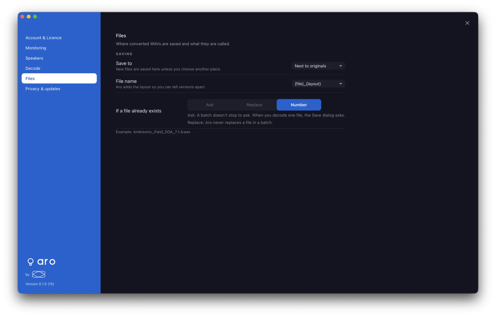Choose Replace when a file already exists
Screen dimensions: 496x317
254,105
